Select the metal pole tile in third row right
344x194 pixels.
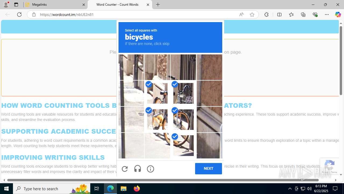coord(209,119)
